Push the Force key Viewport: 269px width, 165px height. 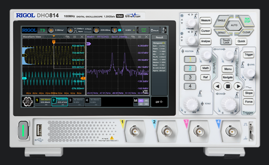point(249,102)
